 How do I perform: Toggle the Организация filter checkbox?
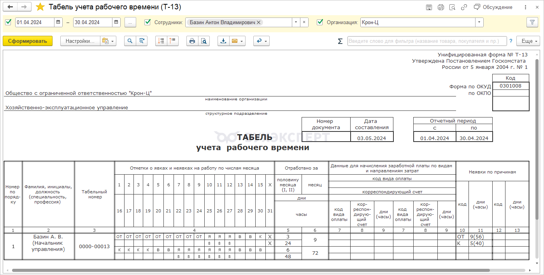[320, 22]
